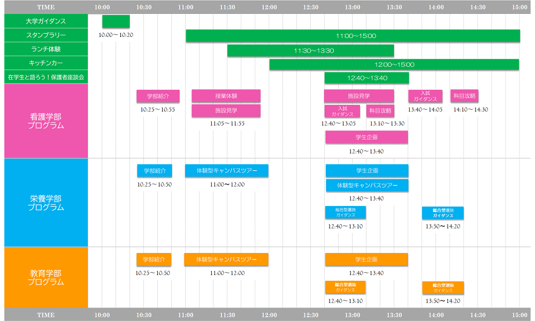The width and height of the screenshot is (535, 321).
Task: Click the pink 看護学部プログラム category label
Action: pyautogui.click(x=45, y=121)
